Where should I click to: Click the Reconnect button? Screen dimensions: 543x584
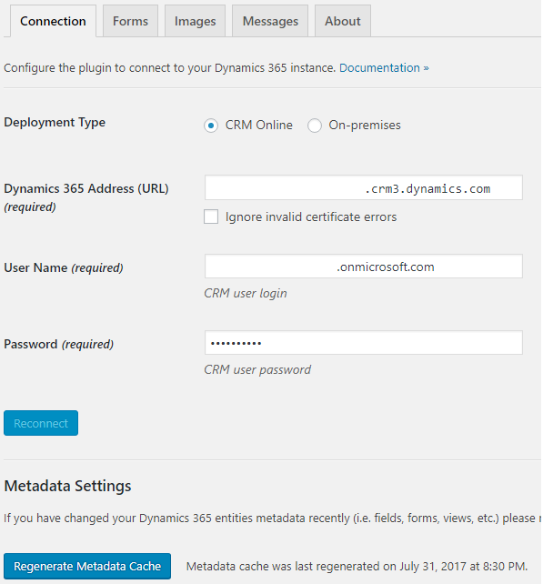pos(41,423)
